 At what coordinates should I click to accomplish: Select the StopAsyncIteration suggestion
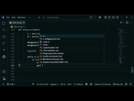(x=72, y=54)
